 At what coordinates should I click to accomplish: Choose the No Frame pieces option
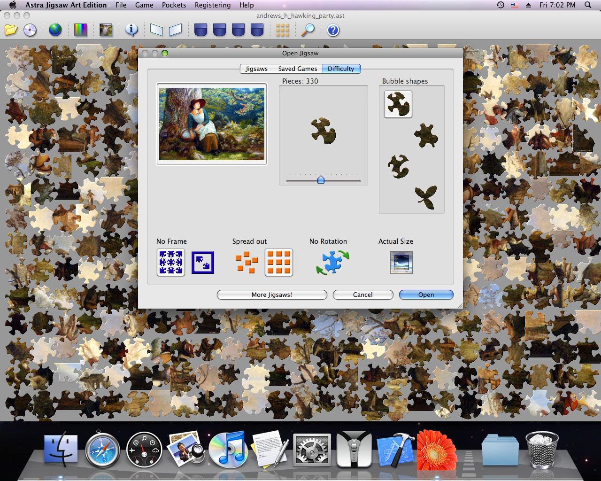(x=171, y=262)
